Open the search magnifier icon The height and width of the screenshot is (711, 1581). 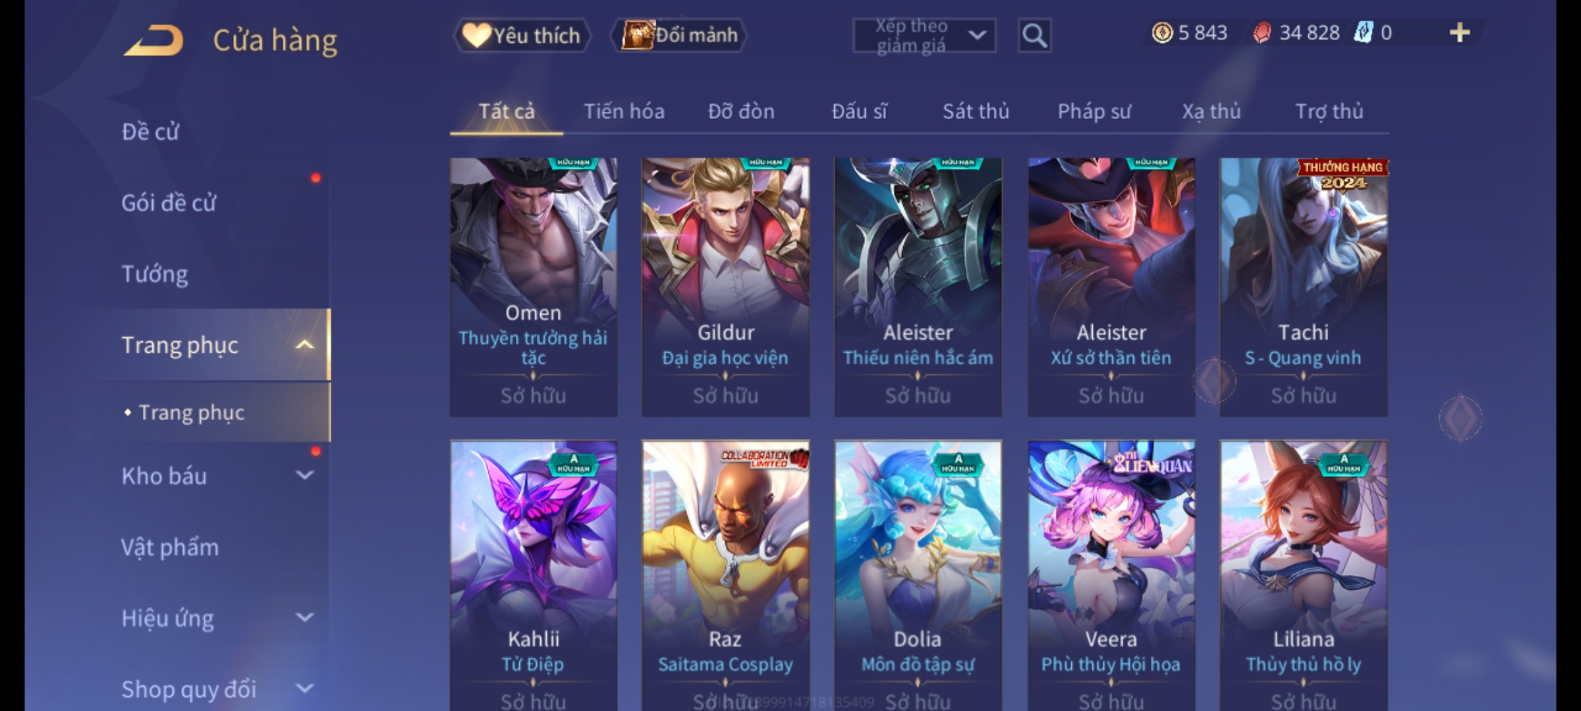tap(1034, 36)
